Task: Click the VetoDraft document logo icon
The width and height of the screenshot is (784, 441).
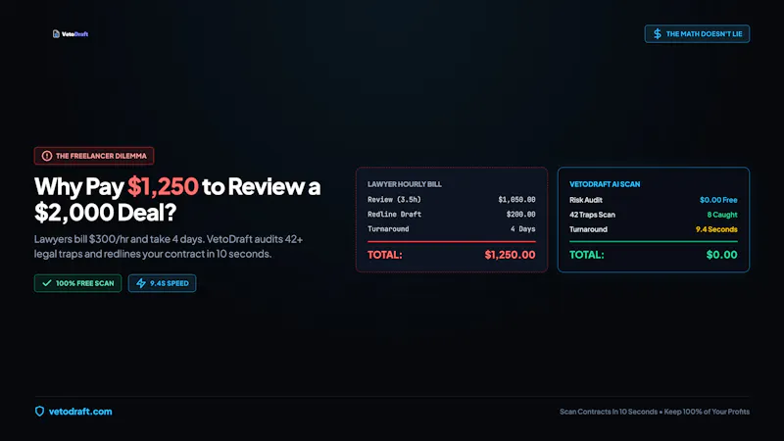Action: pos(56,34)
